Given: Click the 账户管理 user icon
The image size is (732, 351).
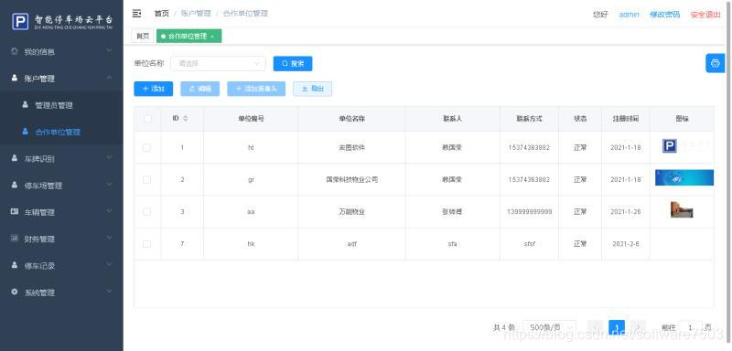Looking at the screenshot, I should [15, 79].
